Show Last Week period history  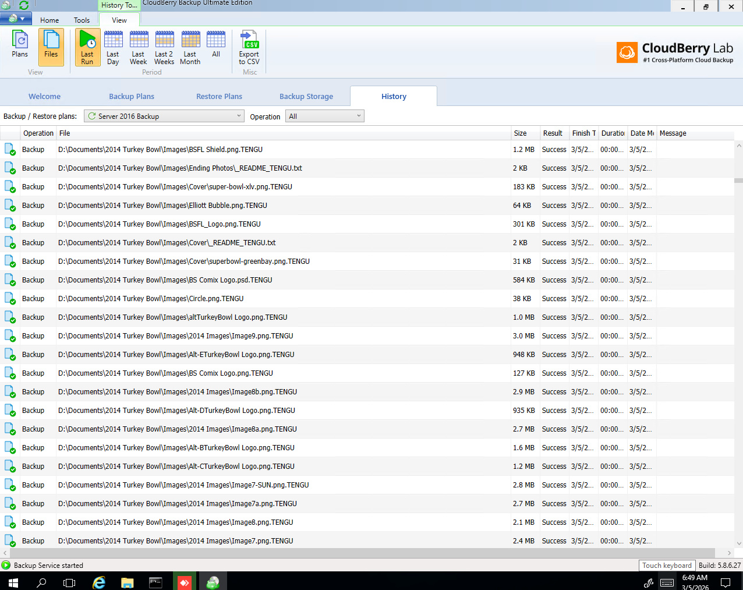pos(139,47)
